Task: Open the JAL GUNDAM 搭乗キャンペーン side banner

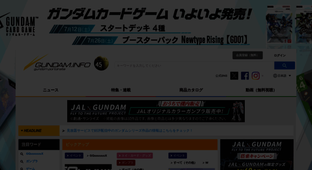Action: click(x=257, y=154)
